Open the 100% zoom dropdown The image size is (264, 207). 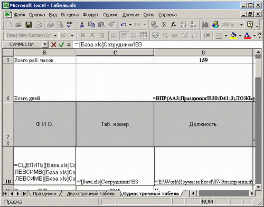point(241,25)
